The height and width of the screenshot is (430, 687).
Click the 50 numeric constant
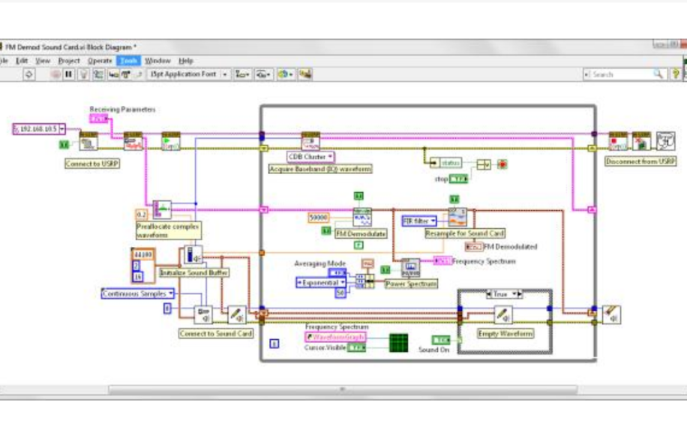(x=340, y=293)
